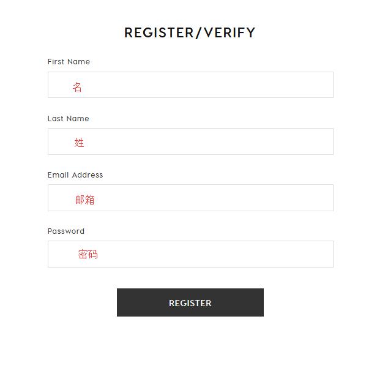This screenshot has height=379, width=377.
Task: Click the word REGISTER in the heading
Action: coord(159,33)
